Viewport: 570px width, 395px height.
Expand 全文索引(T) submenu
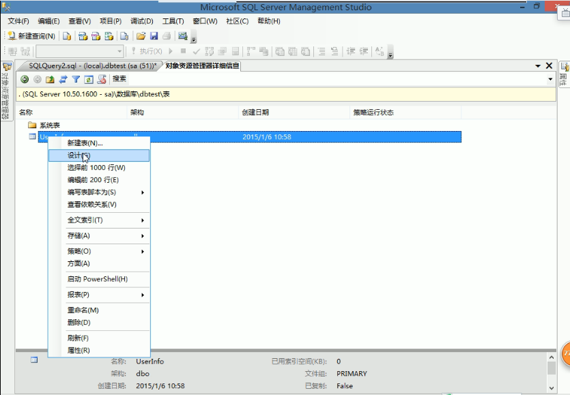[99, 220]
